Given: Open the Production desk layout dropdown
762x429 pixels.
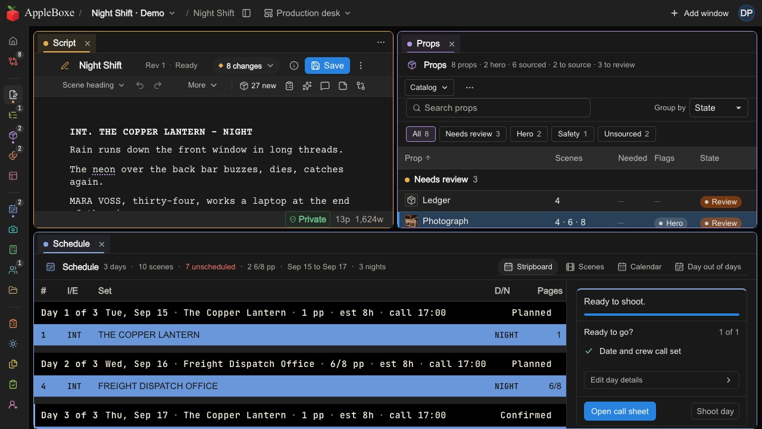Looking at the screenshot, I should tap(307, 13).
